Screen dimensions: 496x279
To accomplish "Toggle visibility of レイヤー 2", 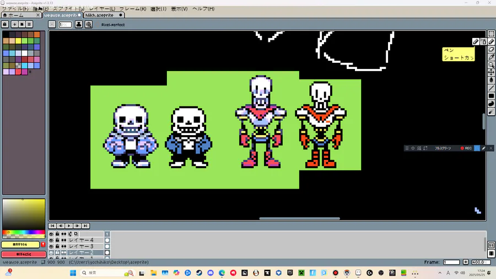I will point(51,253).
